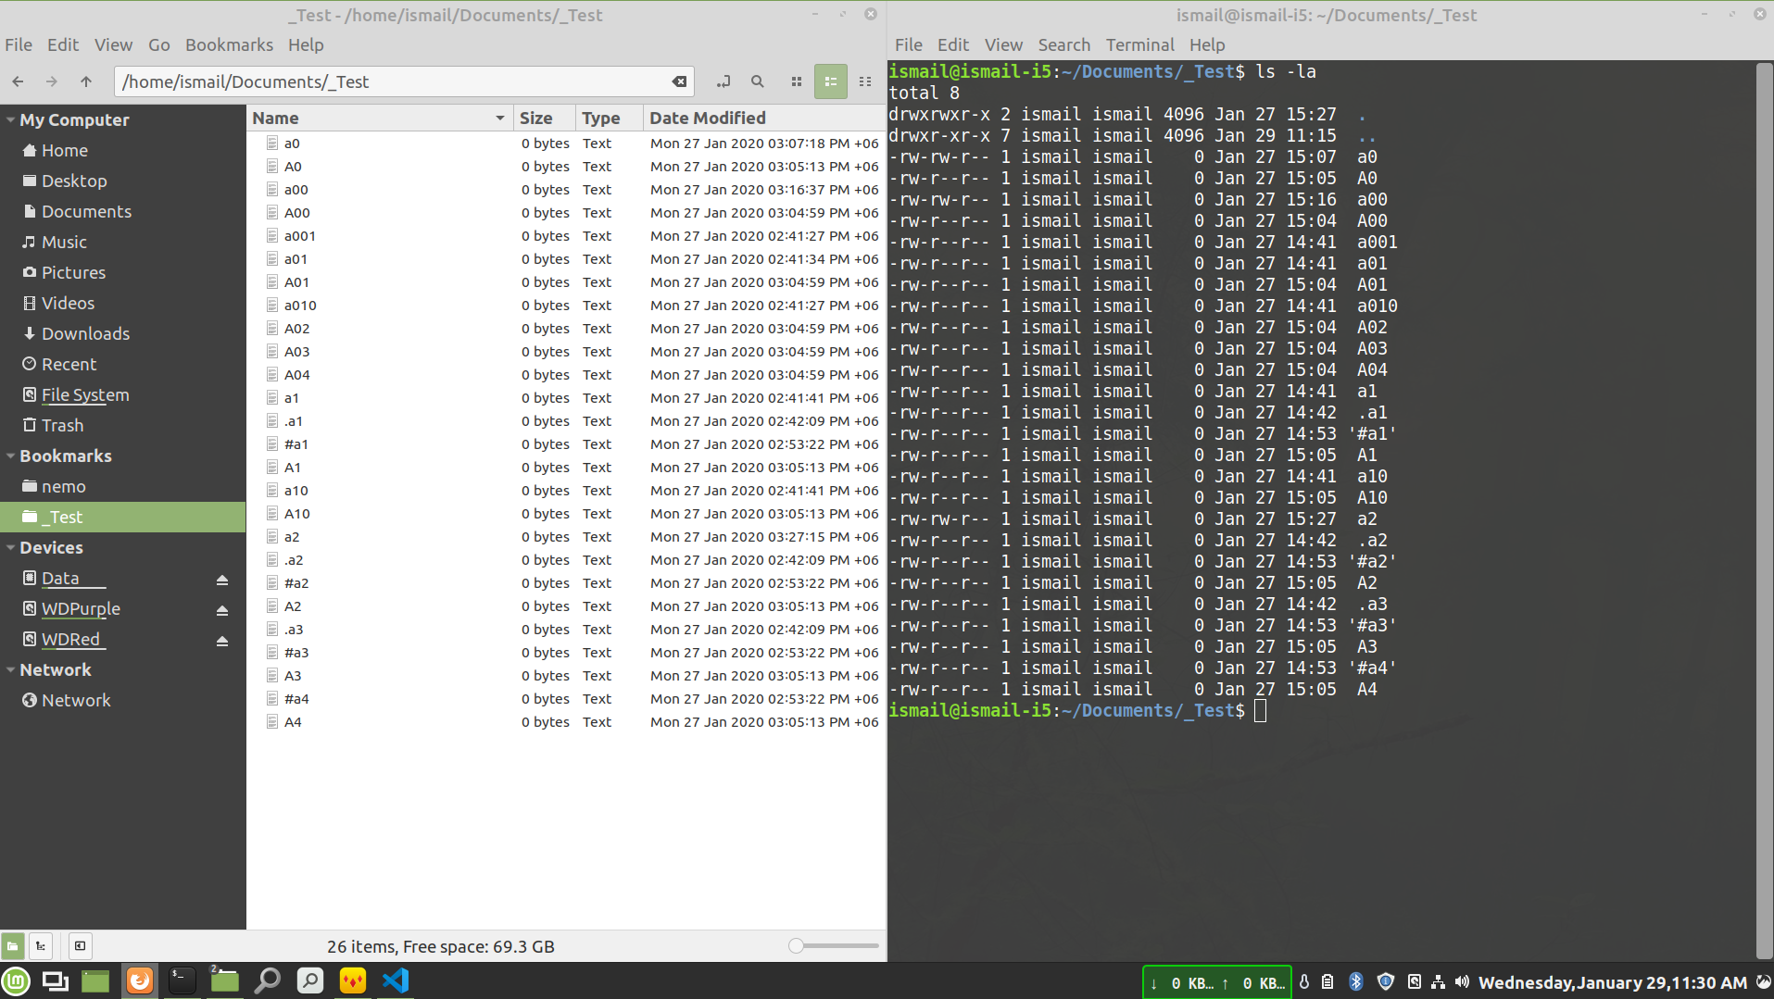Eject the Data device
1774x999 pixels.
(x=222, y=579)
